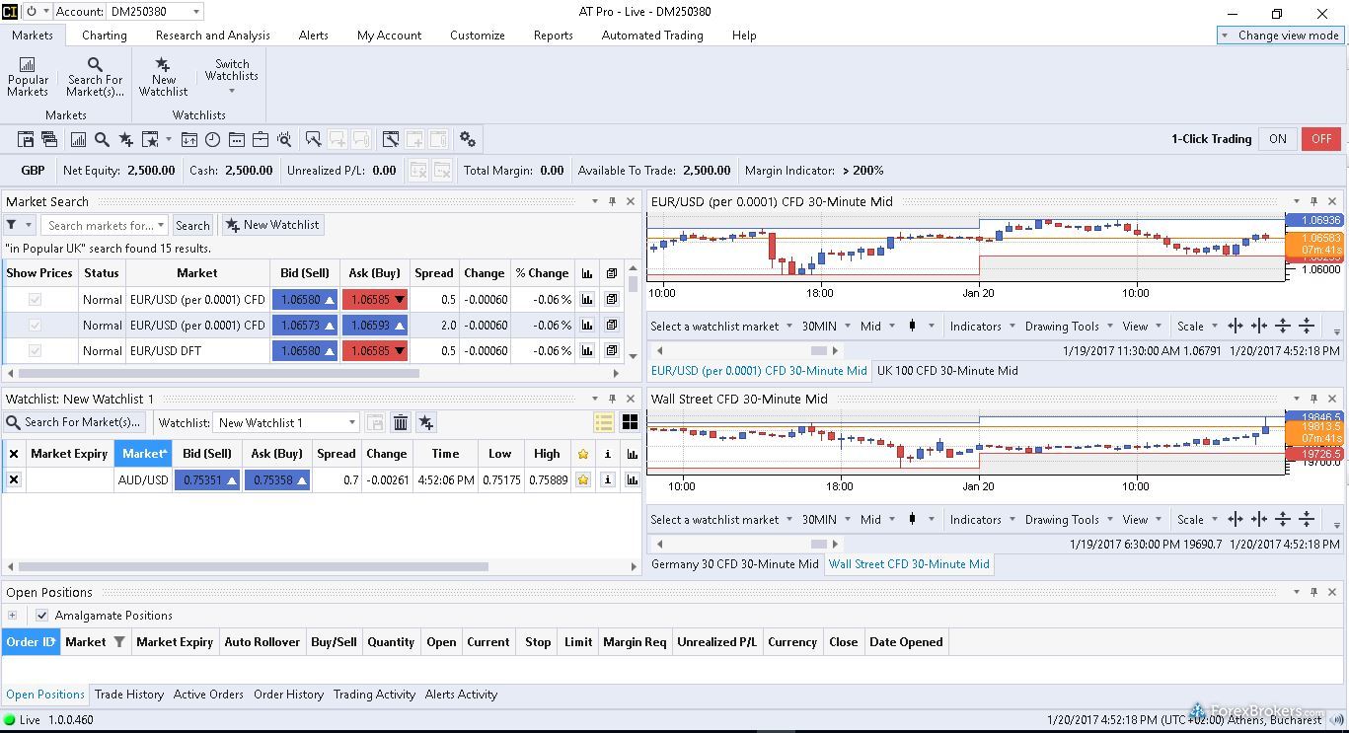Viewport: 1349px width, 733px height.
Task: Open Drawing Tools dropdown on Wall Street chart
Action: click(1069, 519)
